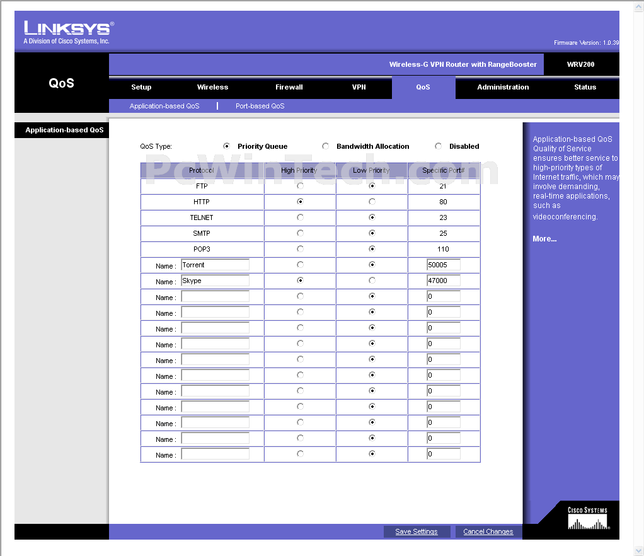Click the port value 110

pyautogui.click(x=443, y=249)
